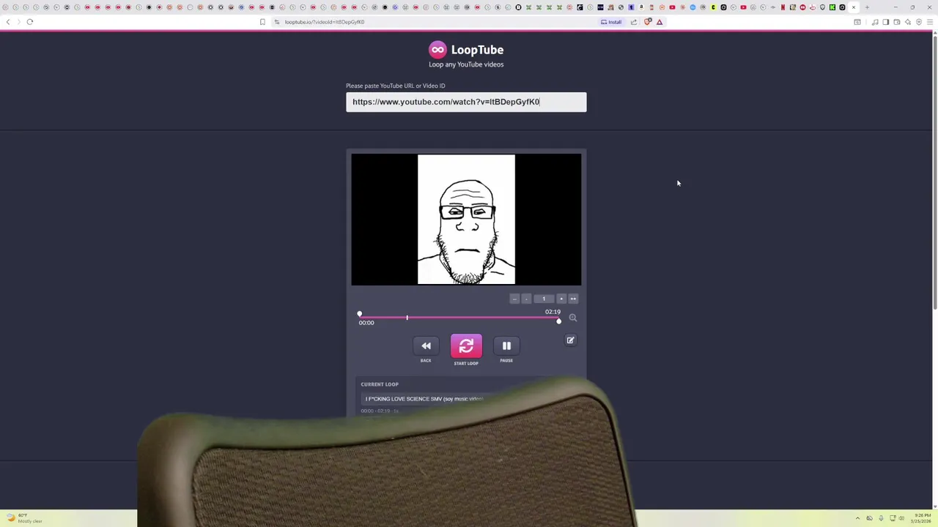Click the Start Loop button
Image resolution: width=938 pixels, height=527 pixels.
click(466, 346)
